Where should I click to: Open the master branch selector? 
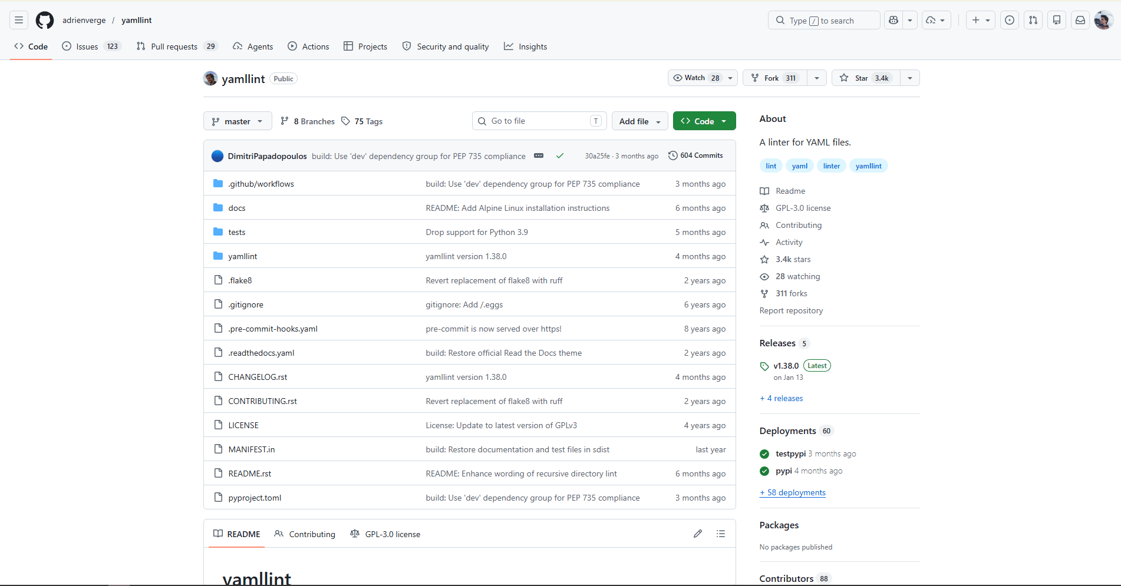tap(238, 121)
